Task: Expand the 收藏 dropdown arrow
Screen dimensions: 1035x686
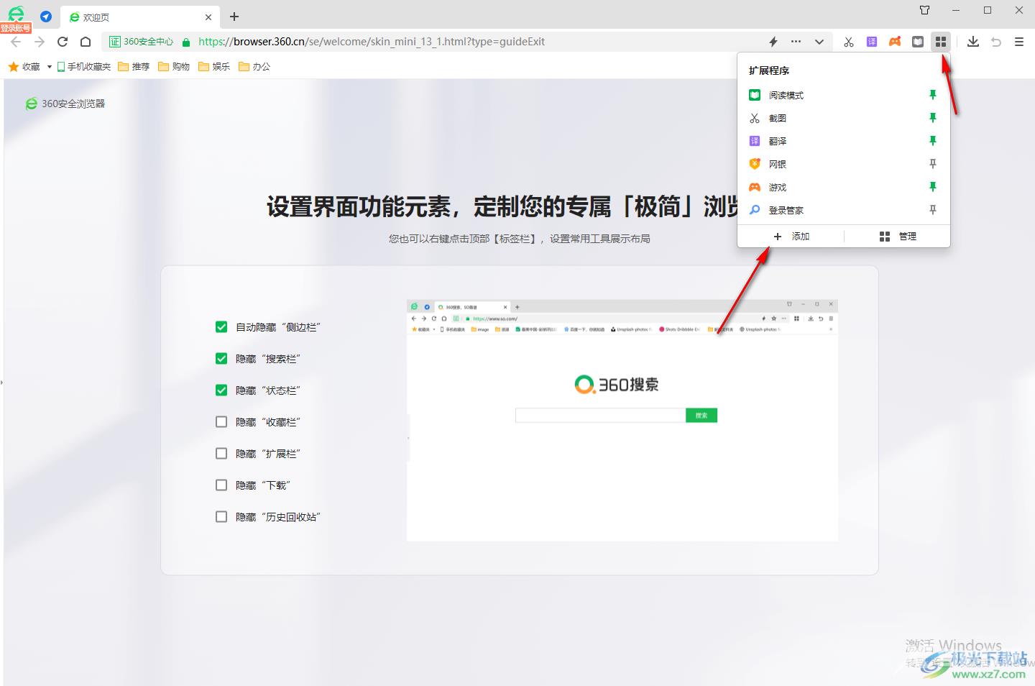Action: [49, 67]
